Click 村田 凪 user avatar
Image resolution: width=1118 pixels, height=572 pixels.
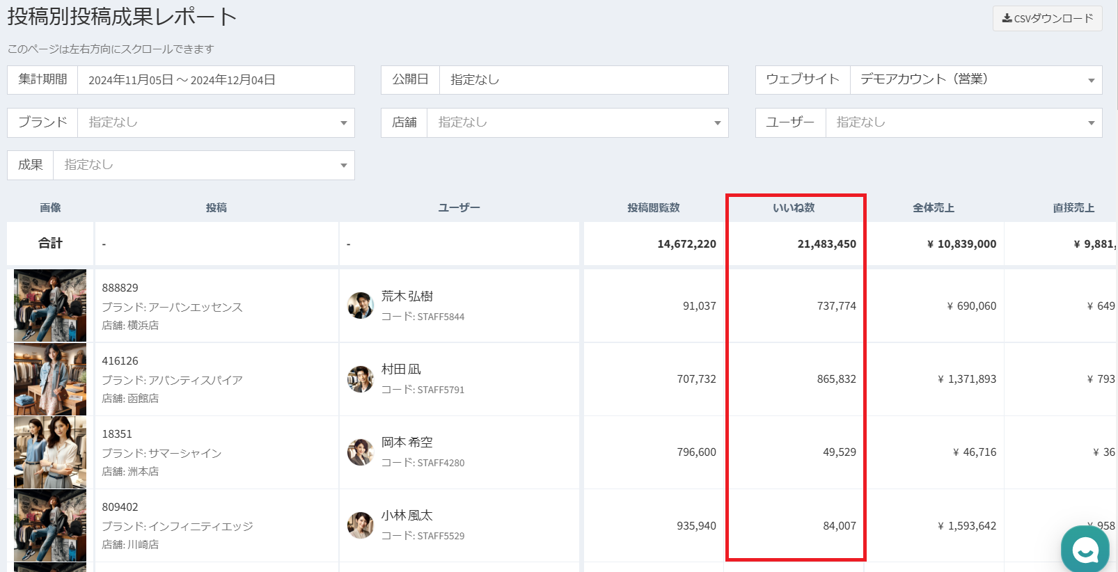point(361,379)
